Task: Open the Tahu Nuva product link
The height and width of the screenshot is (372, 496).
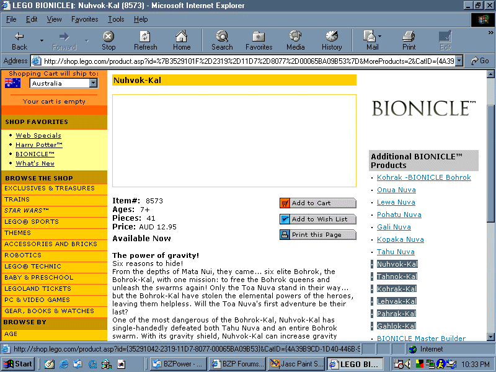Action: [x=396, y=252]
